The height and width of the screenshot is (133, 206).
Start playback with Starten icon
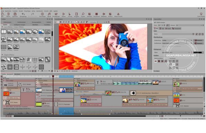coord(64,14)
